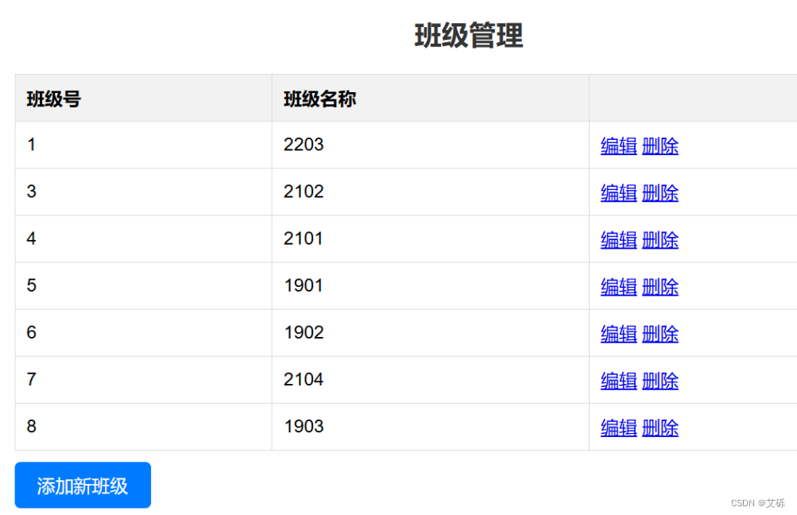Select 编辑 for class 1902
The image size is (797, 515).
coord(618,334)
